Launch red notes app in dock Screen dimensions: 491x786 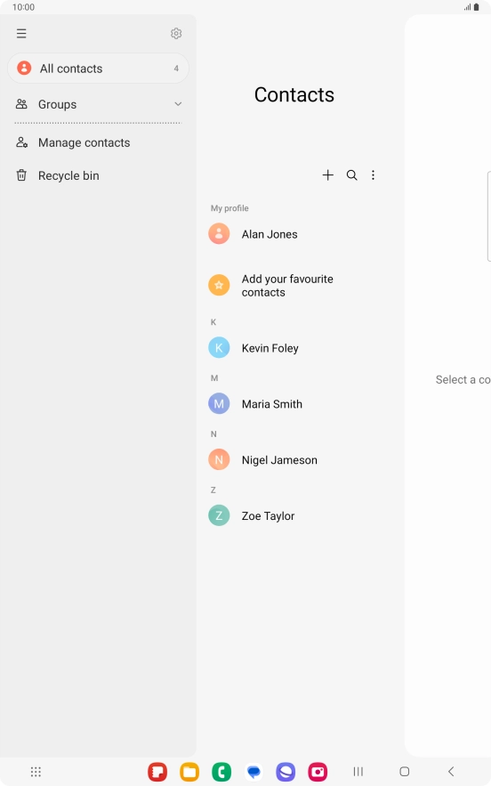click(157, 772)
